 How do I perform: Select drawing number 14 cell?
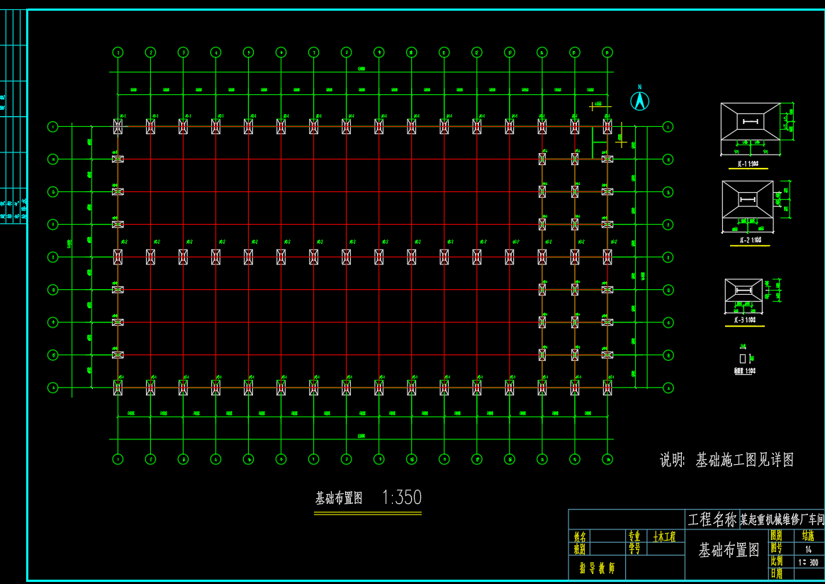[807, 549]
